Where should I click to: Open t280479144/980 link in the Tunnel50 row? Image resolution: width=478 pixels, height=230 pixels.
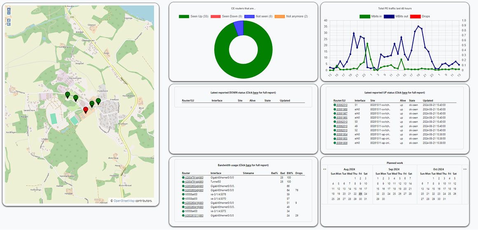[194, 182]
